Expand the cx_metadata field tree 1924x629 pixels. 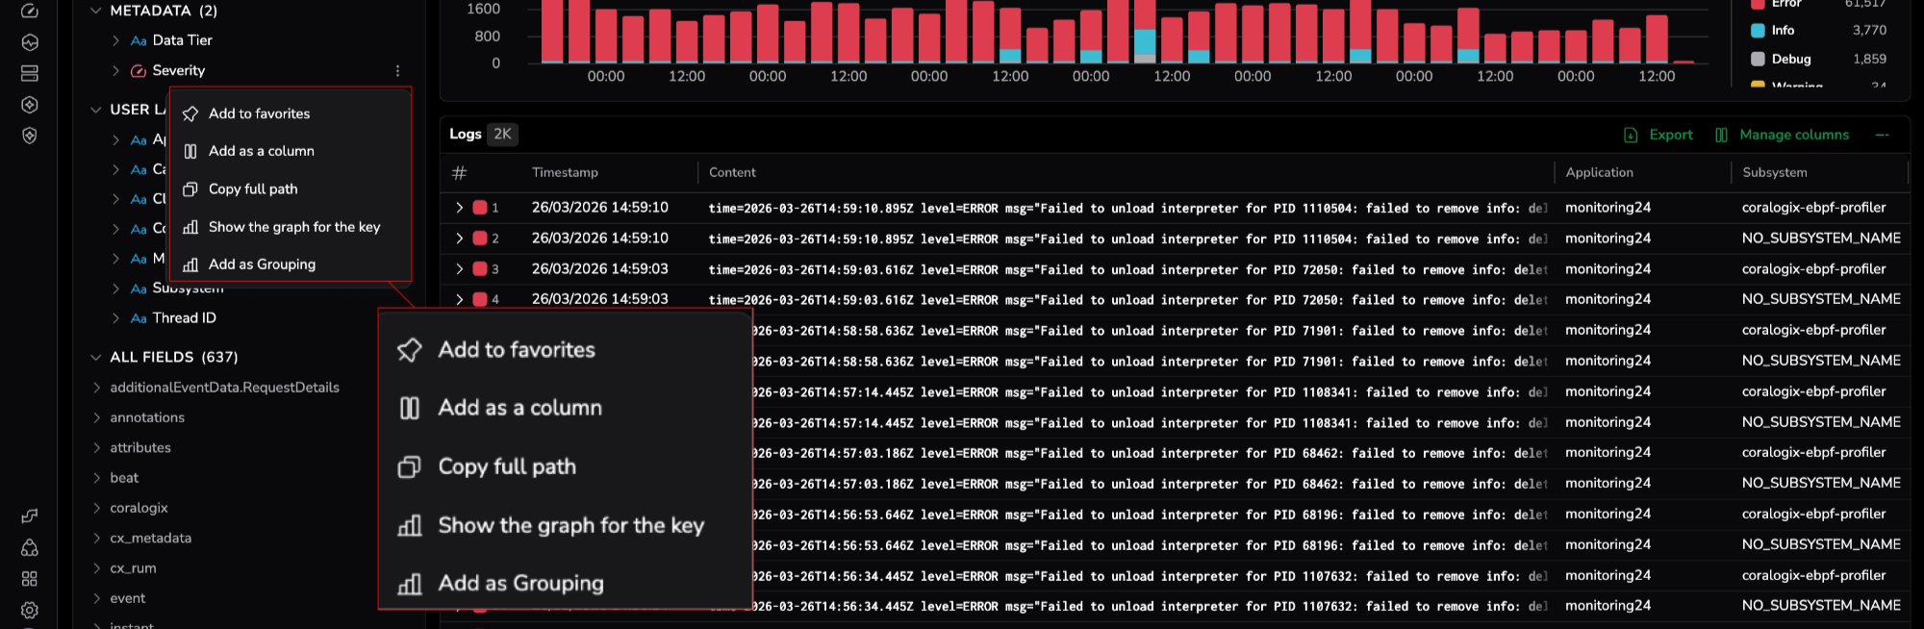96,539
